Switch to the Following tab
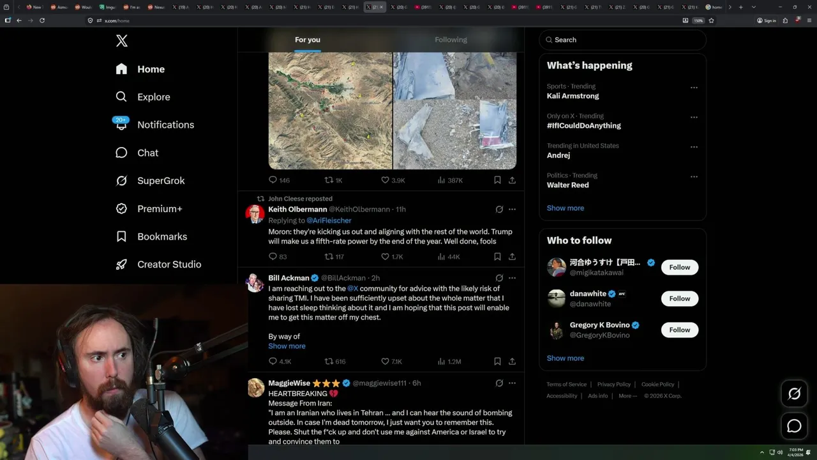The width and height of the screenshot is (817, 460). [451, 40]
